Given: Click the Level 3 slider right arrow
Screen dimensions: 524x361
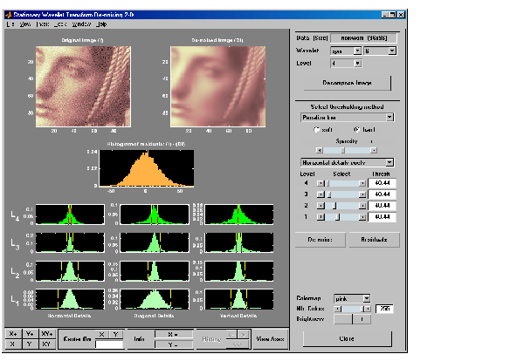Looking at the screenshot, I should (x=362, y=194).
